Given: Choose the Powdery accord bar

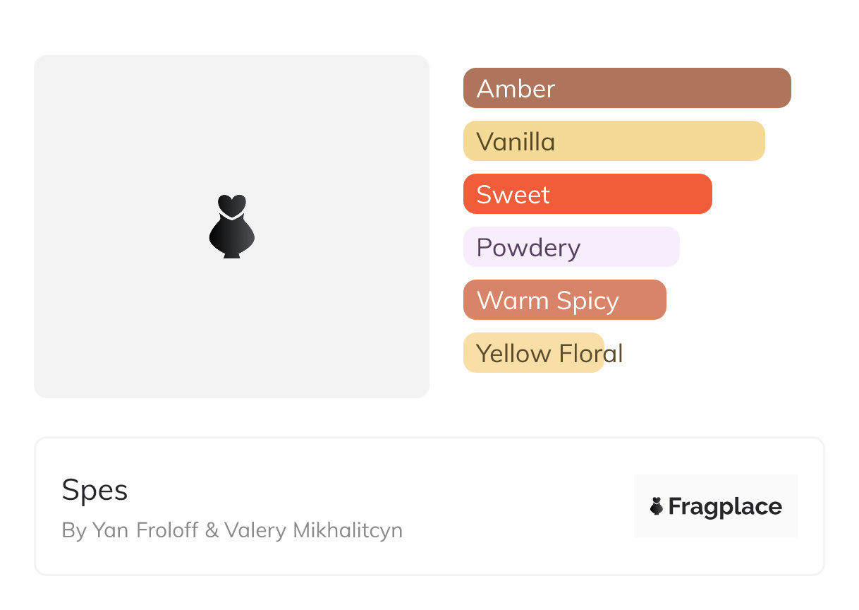Looking at the screenshot, I should pos(571,247).
